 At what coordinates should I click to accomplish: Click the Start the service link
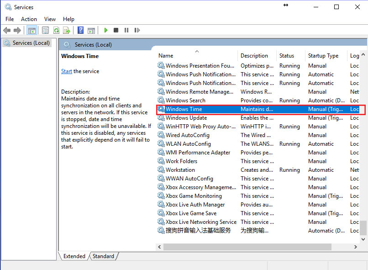[x=67, y=71]
